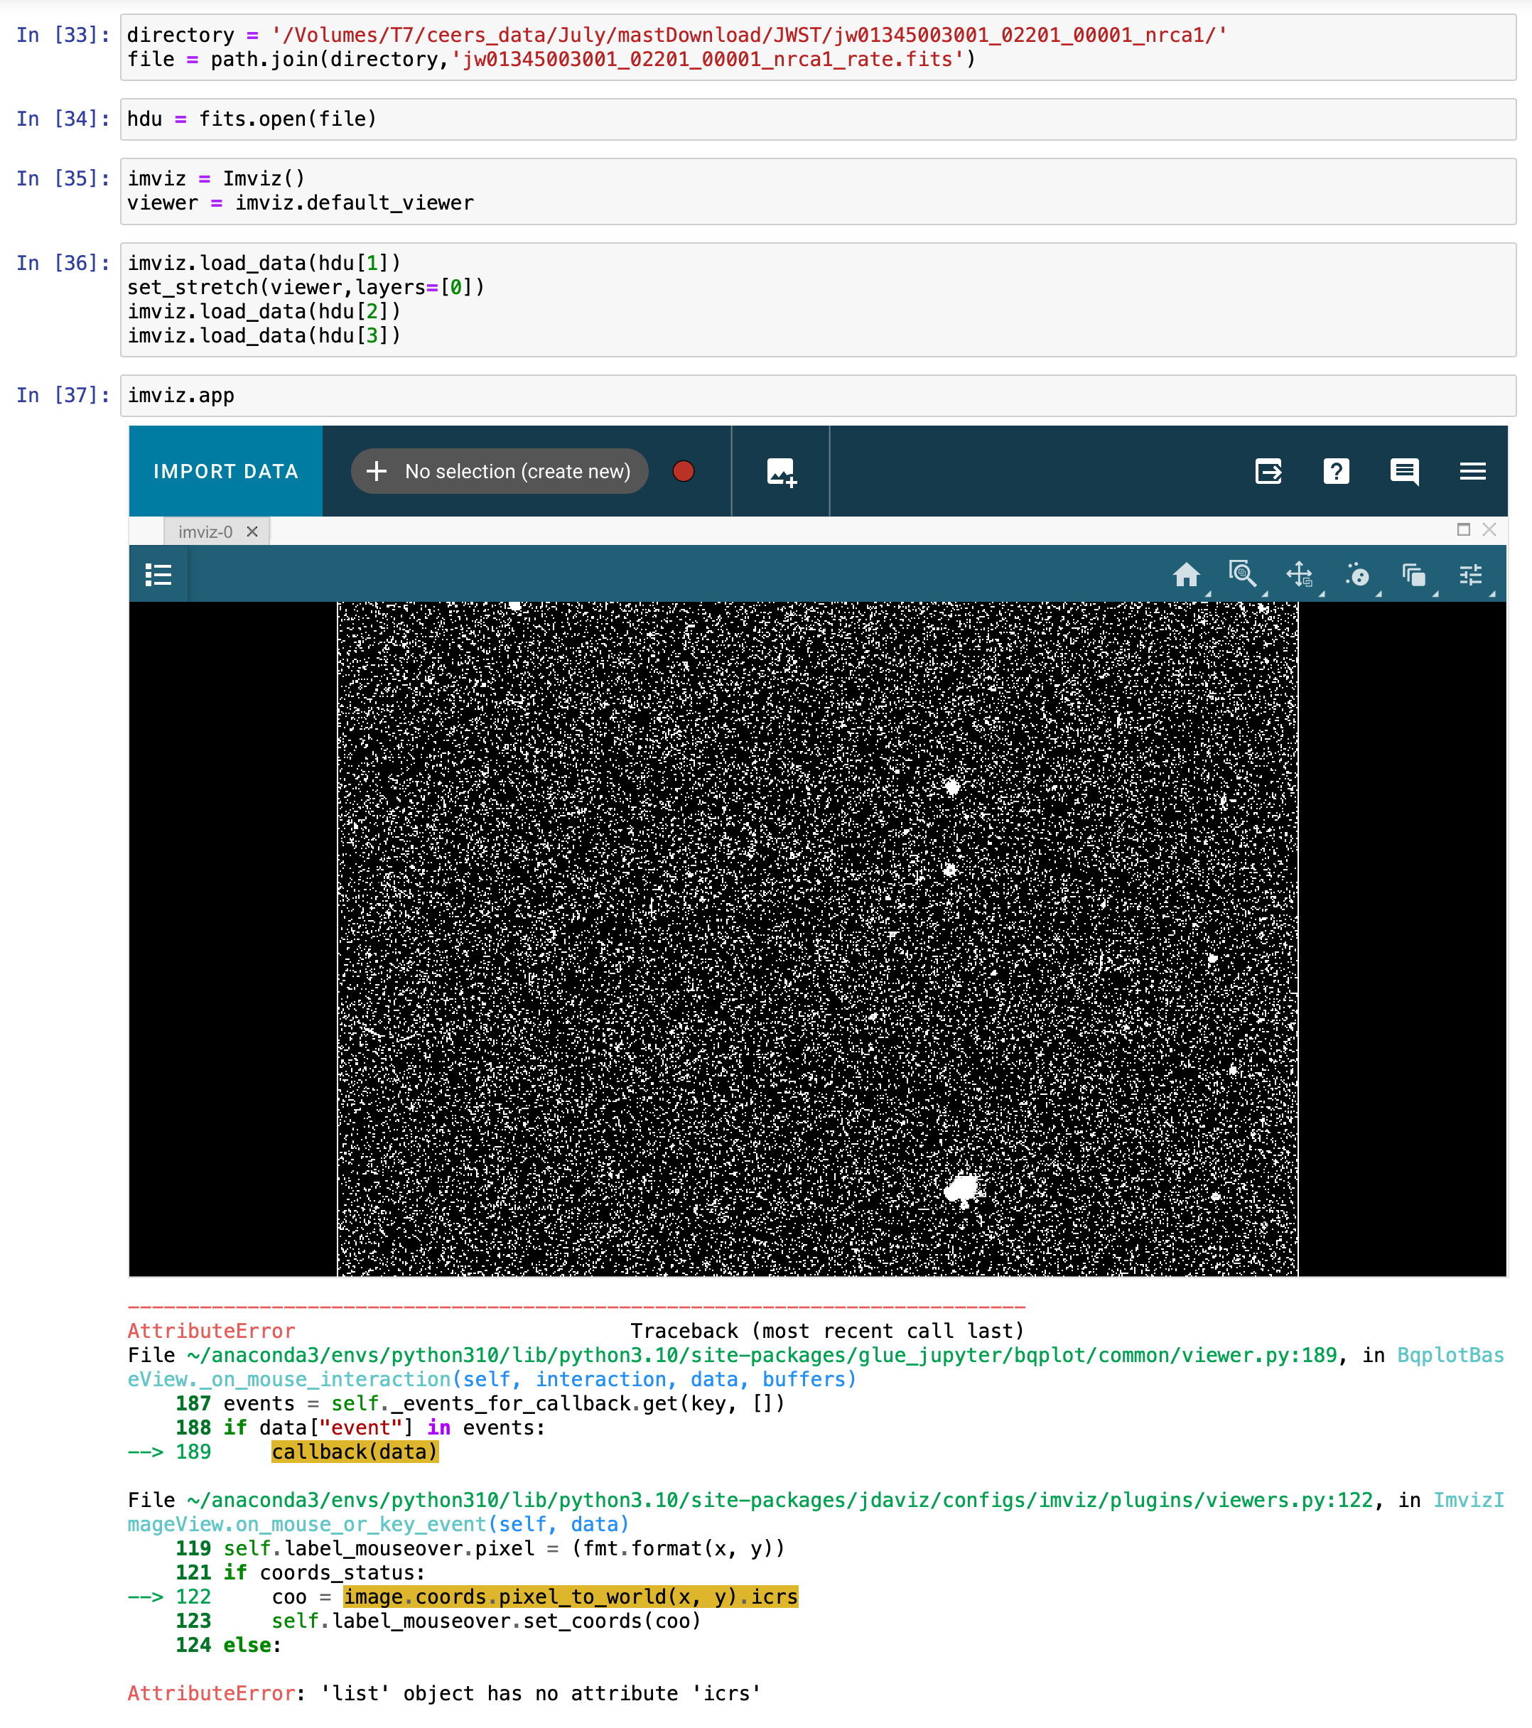The height and width of the screenshot is (1728, 1532).
Task: Open the 'No selection (create new)' subset dropdown
Action: coord(499,472)
